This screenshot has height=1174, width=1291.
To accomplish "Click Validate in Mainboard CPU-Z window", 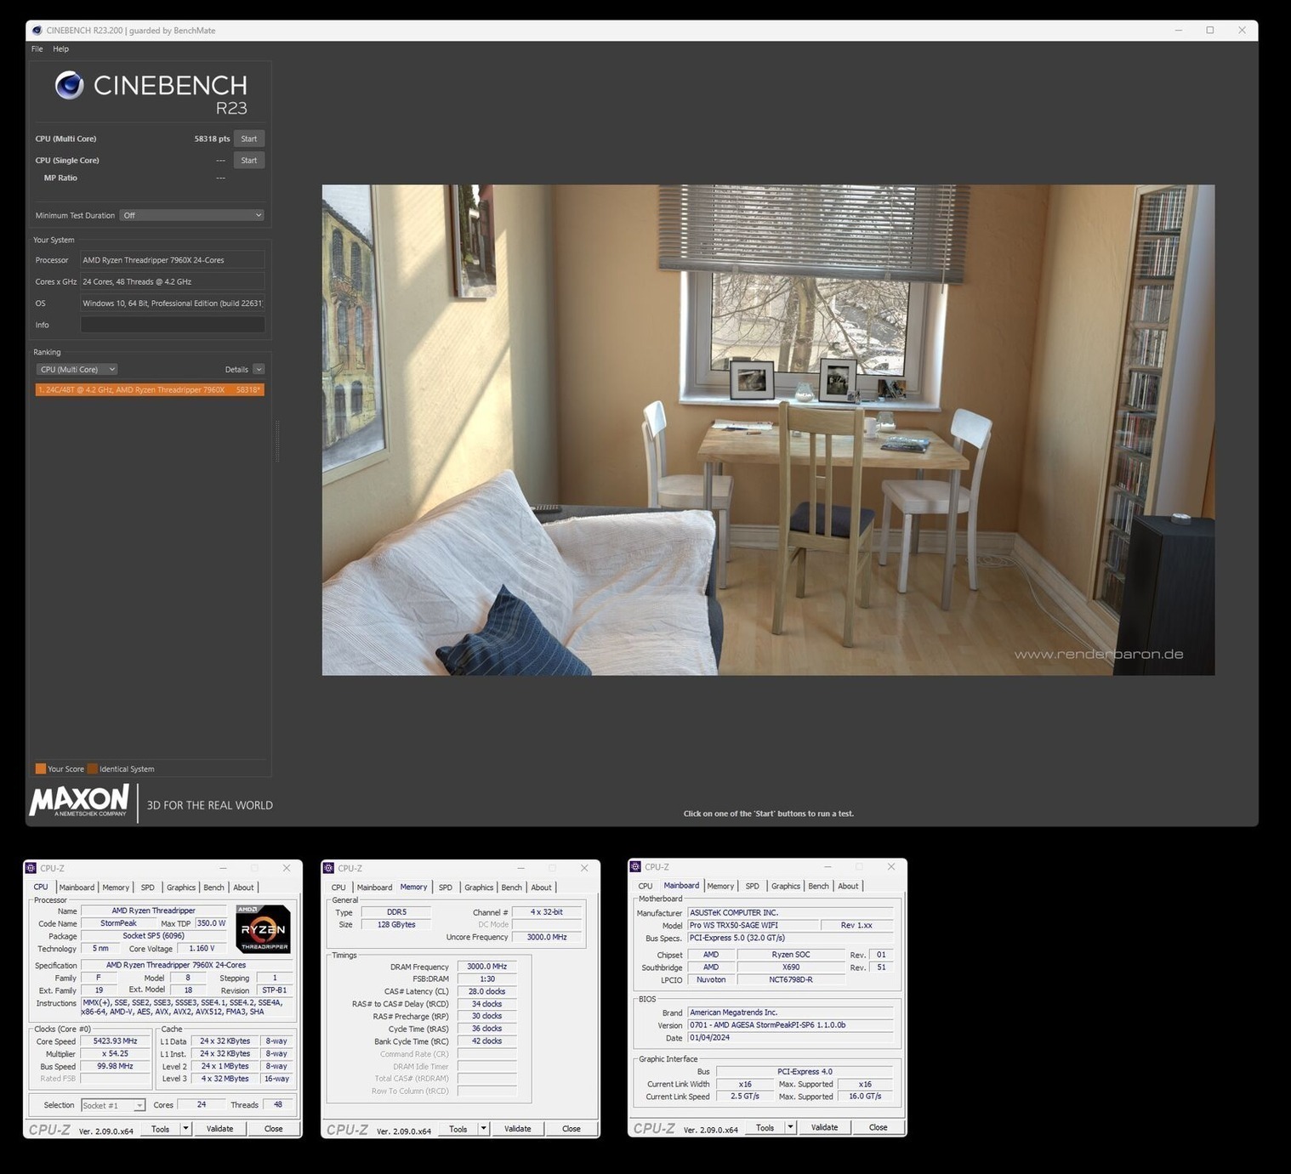I will click(824, 1127).
